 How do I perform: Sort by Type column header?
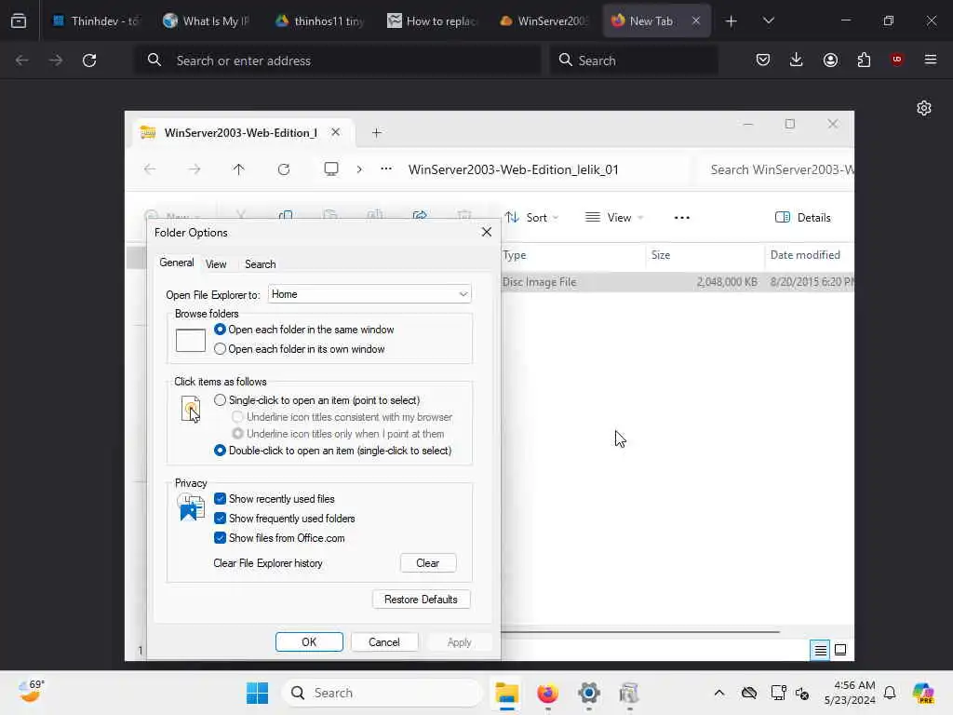(x=572, y=255)
